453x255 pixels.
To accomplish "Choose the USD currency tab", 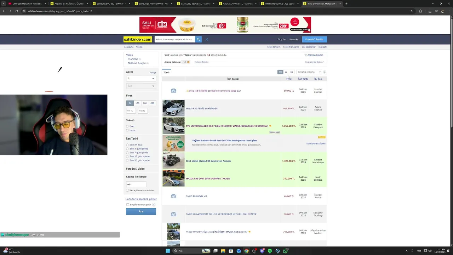I will click(137, 103).
